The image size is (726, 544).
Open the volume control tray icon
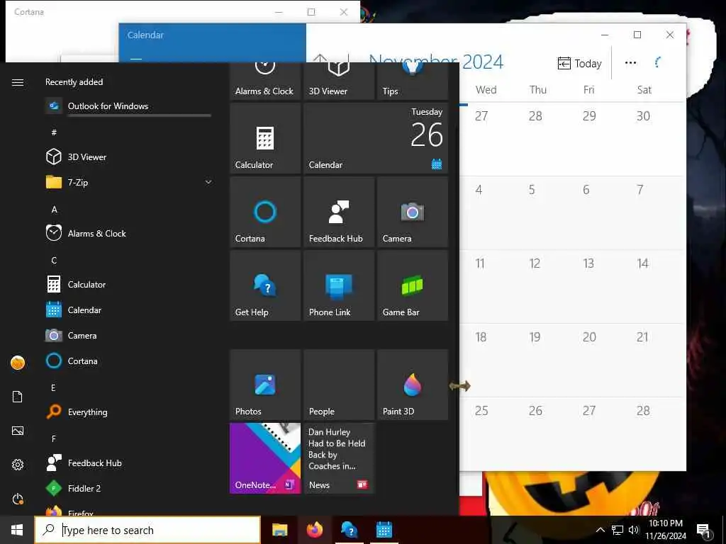tap(634, 530)
